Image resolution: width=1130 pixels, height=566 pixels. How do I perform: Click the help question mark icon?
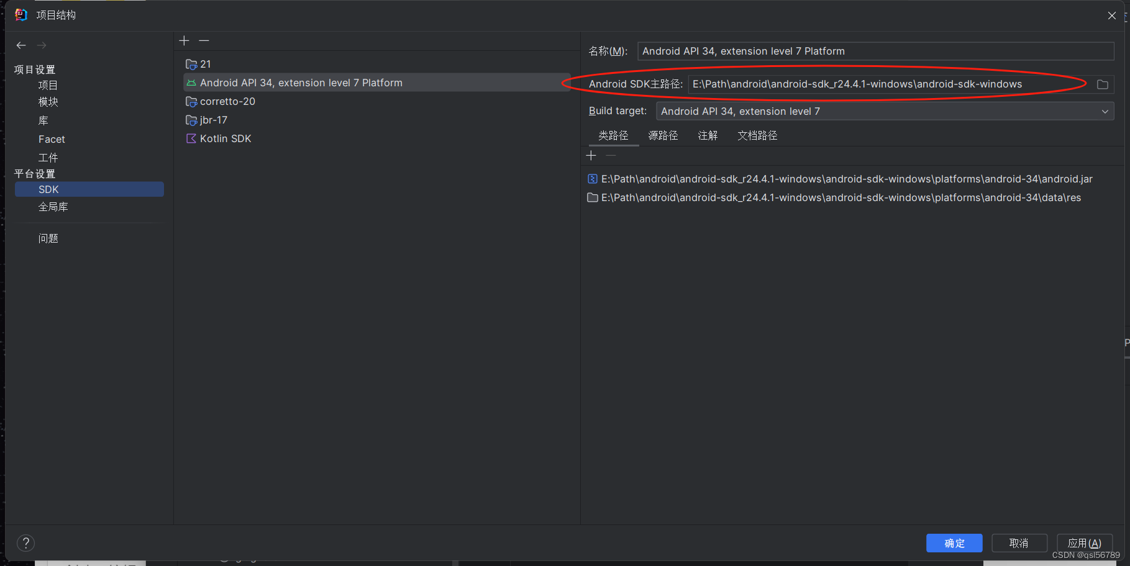click(x=25, y=542)
